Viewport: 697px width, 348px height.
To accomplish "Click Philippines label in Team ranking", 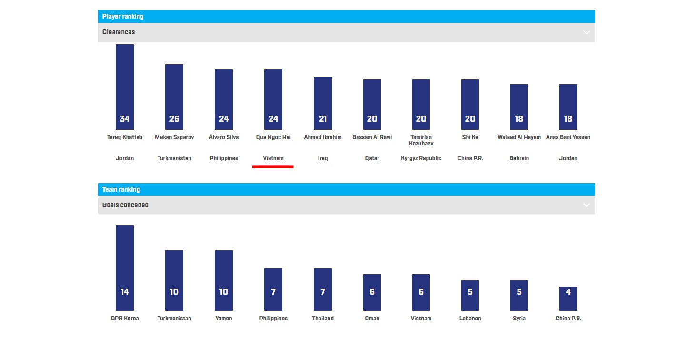I will pyautogui.click(x=273, y=319).
